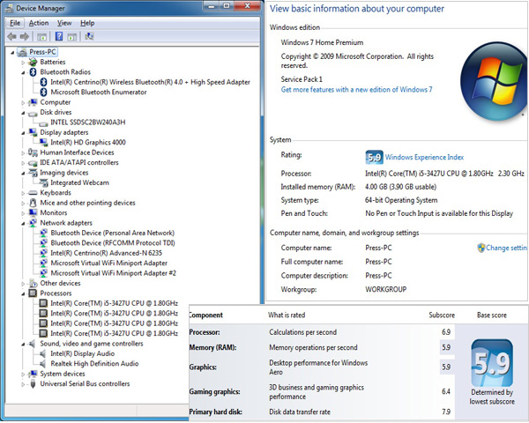Click the Press-PC computer name in the tree
Viewport: 529px width, 423px height.
(x=42, y=52)
